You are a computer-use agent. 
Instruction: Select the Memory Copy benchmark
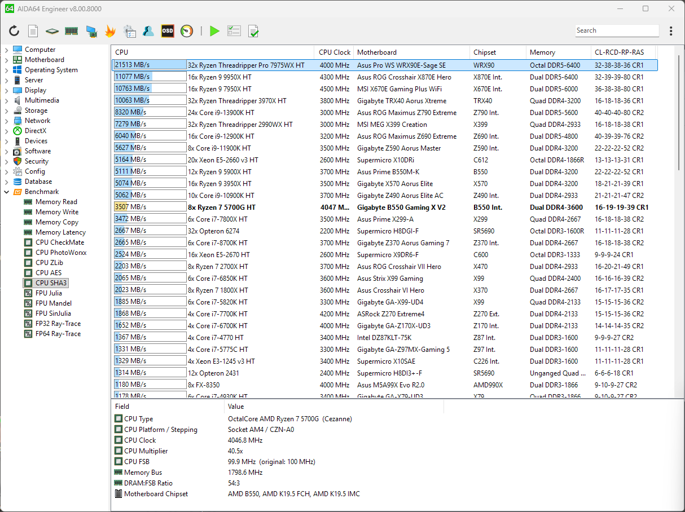tap(57, 222)
